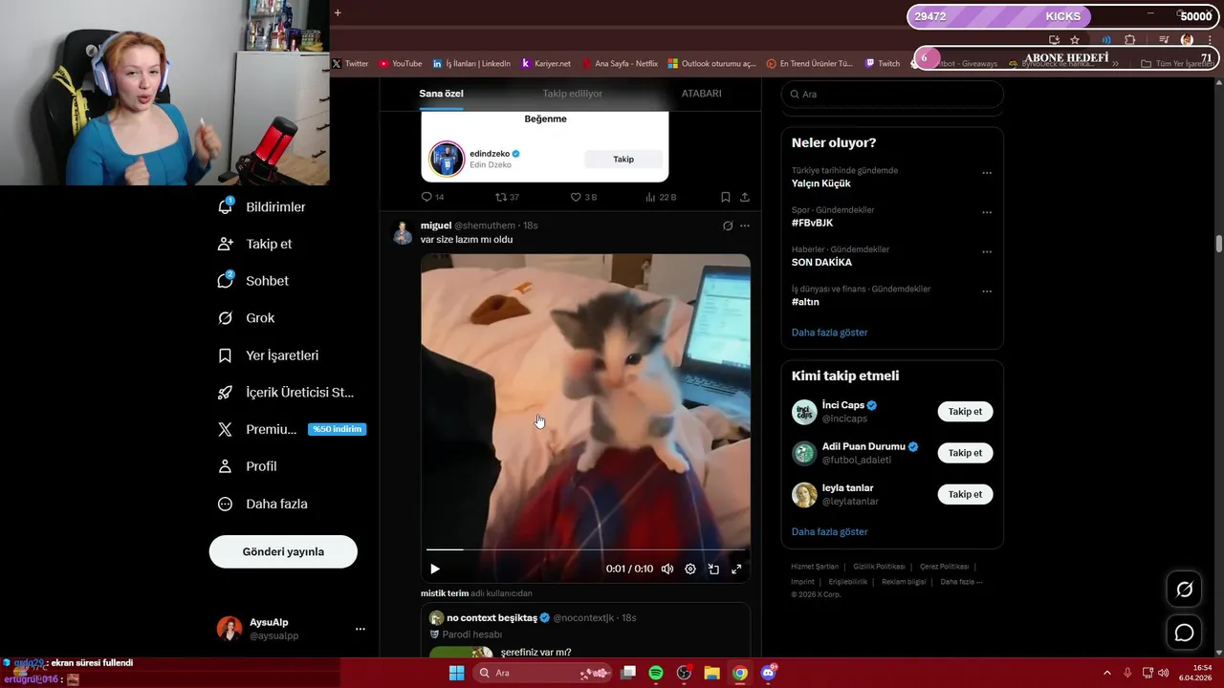Open Sohbet chat in sidebar
This screenshot has height=688, width=1224.
[x=253, y=281]
